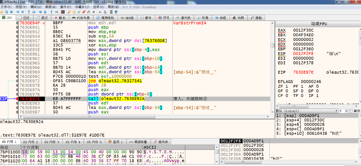Open the 帮助(H) menu
This screenshot has height=166, width=361.
coord(113,7)
